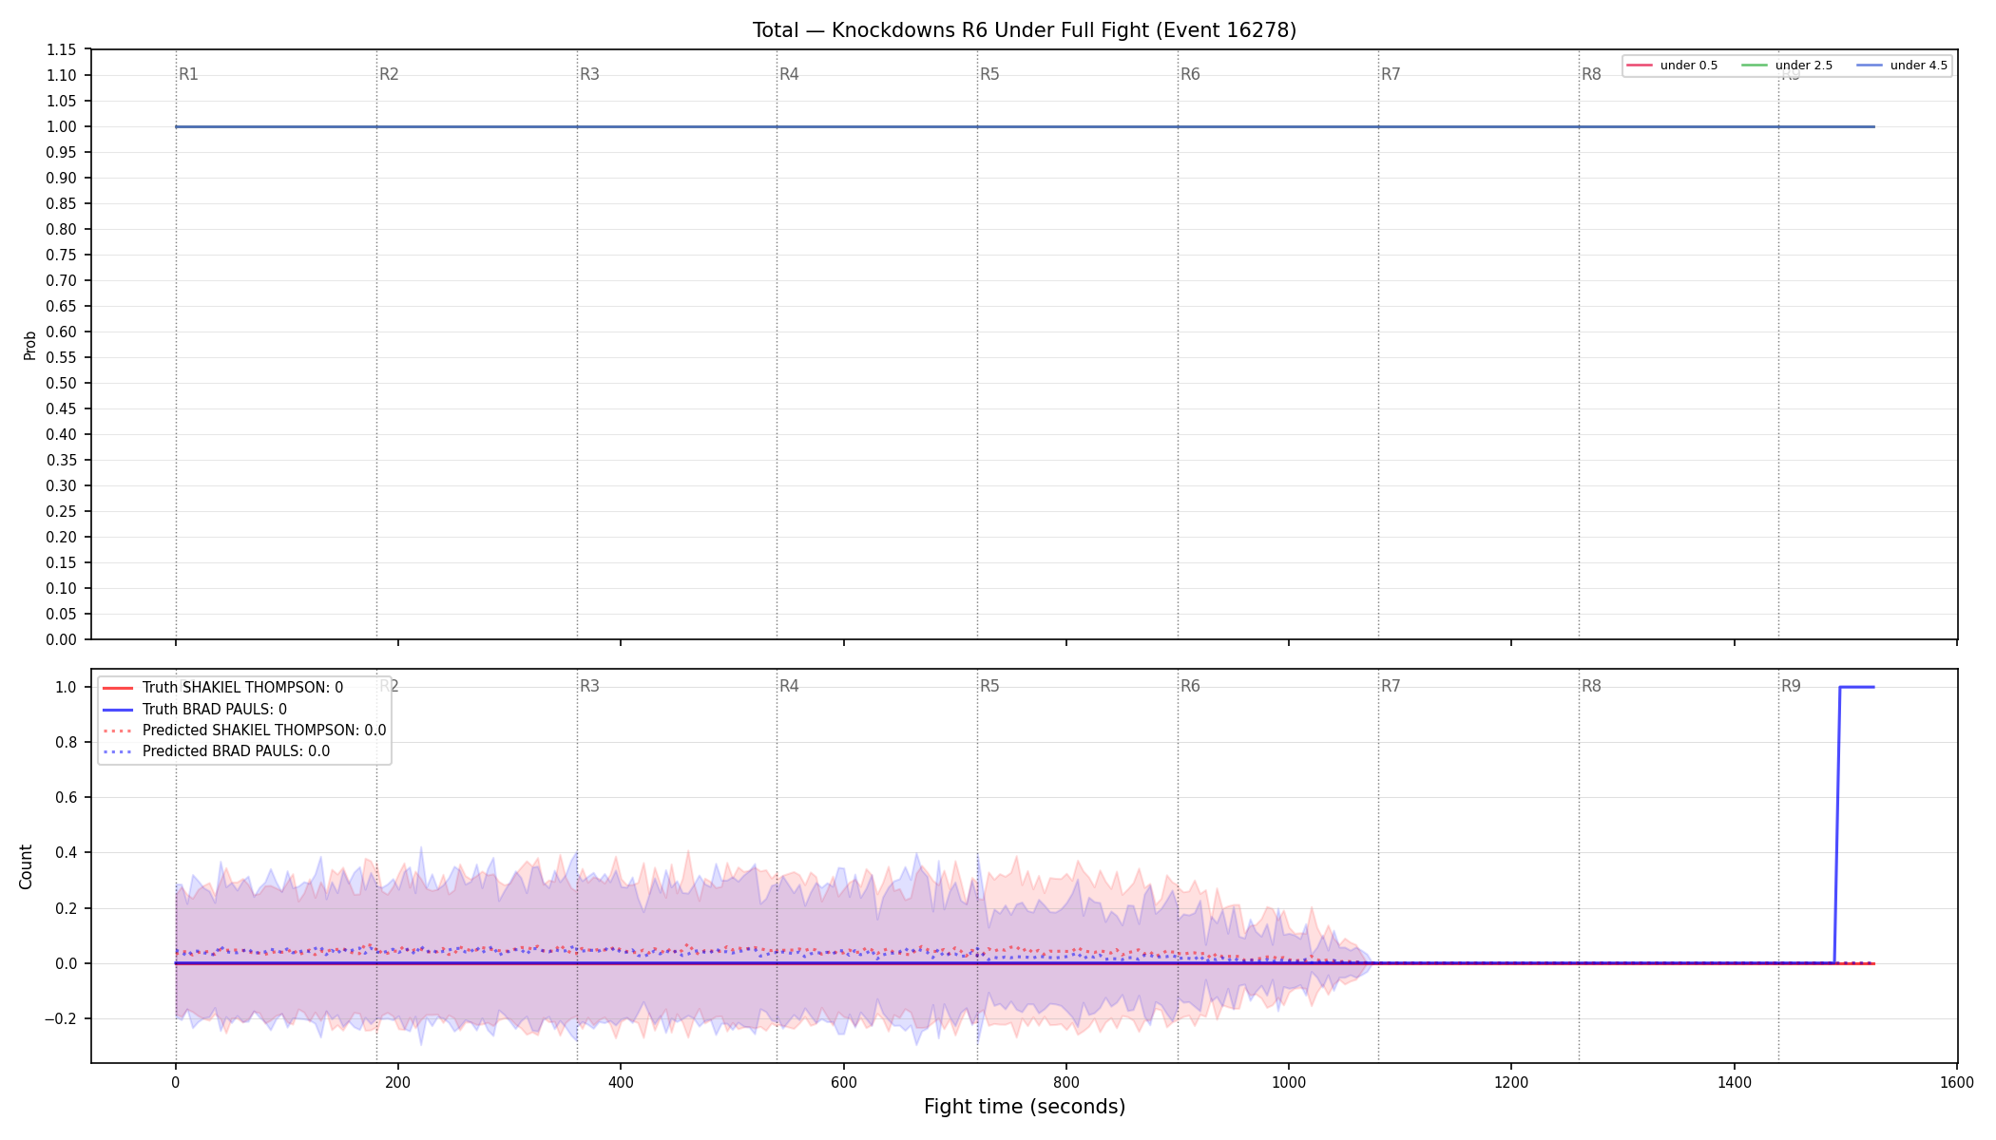1996x1140 pixels.
Task: Click the R5 marker in bottom chart
Action: 989,686
